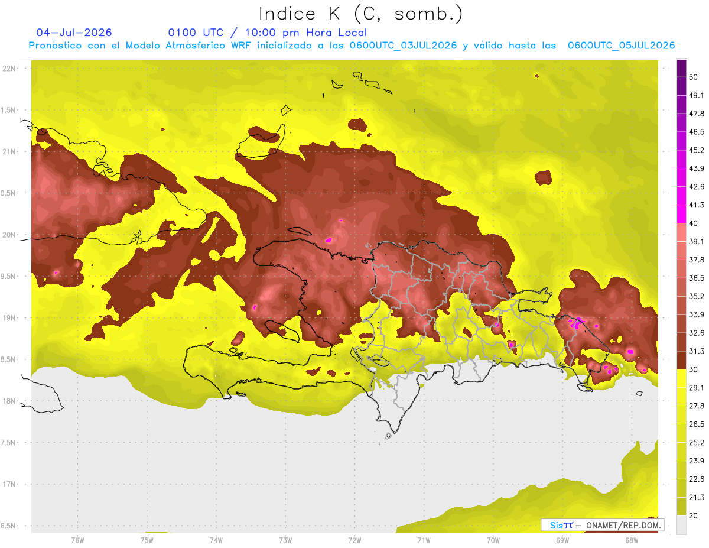The width and height of the screenshot is (709, 548).
Task: Click the '0600UTC_03JUL2026' initialization time
Action: [x=403, y=46]
